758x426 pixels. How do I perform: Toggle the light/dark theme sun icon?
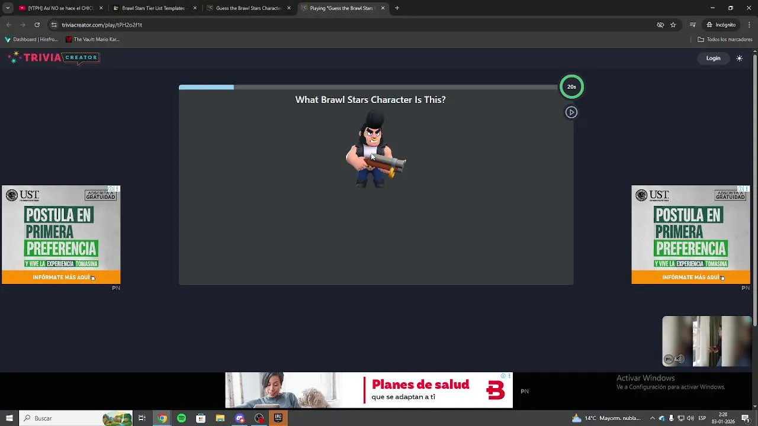click(x=739, y=58)
